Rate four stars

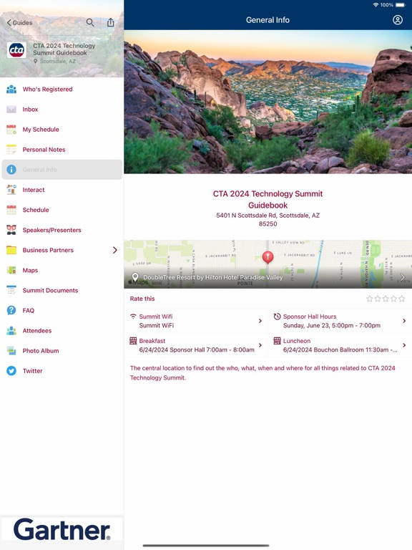click(394, 299)
